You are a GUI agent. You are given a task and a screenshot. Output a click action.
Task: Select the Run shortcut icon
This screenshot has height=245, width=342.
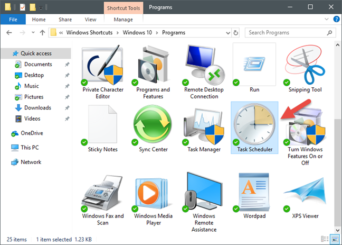254,65
